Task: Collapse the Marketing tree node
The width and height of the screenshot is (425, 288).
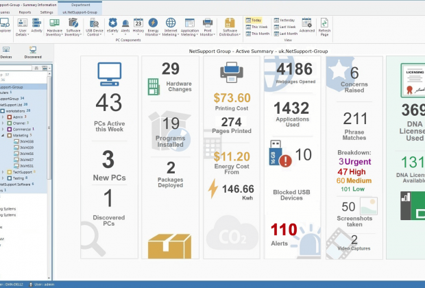Action: [3, 135]
